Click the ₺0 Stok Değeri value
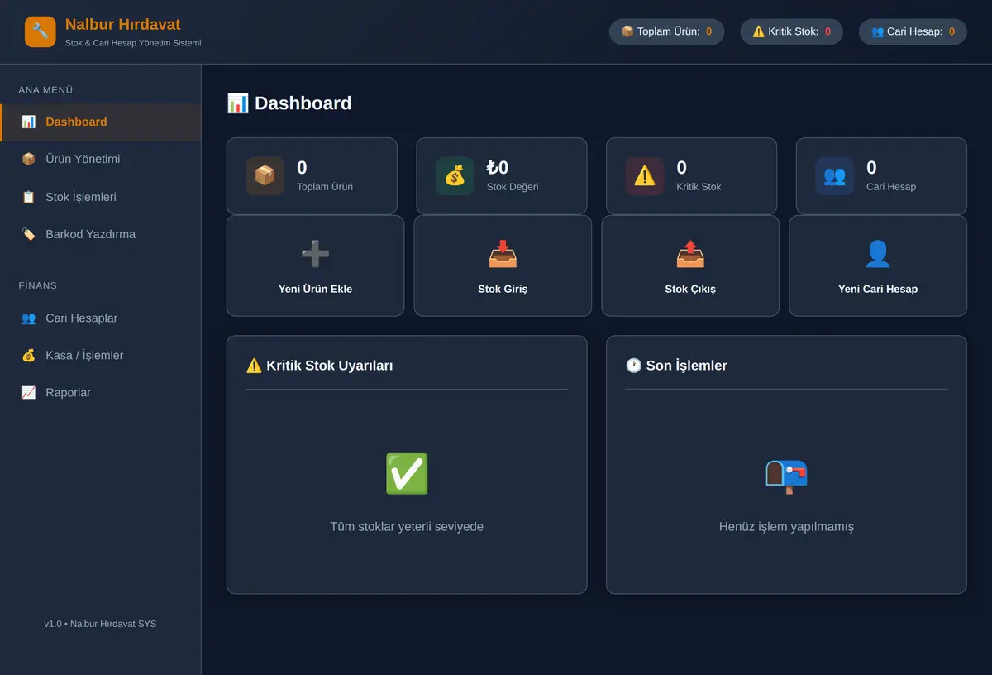Image resolution: width=992 pixels, height=675 pixels. point(498,168)
